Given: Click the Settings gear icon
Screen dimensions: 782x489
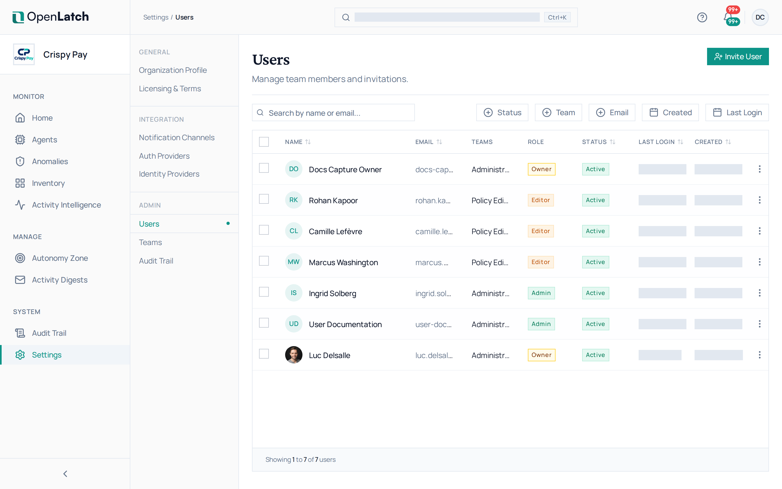Looking at the screenshot, I should pyautogui.click(x=20, y=355).
